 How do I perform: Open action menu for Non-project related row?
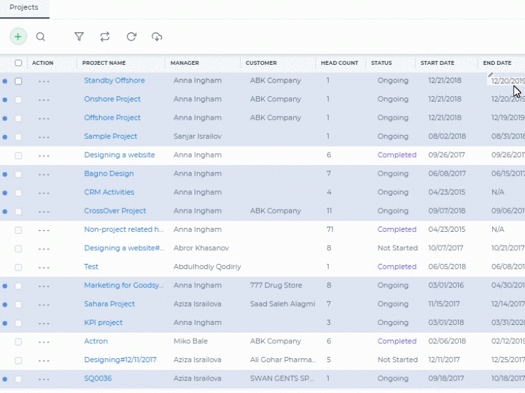point(44,231)
